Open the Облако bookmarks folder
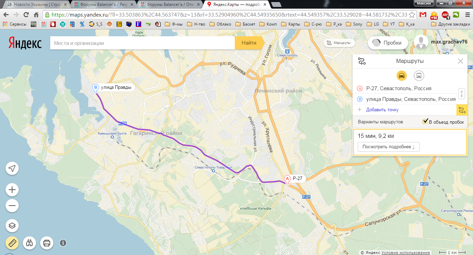473x255 pixels. click(220, 24)
